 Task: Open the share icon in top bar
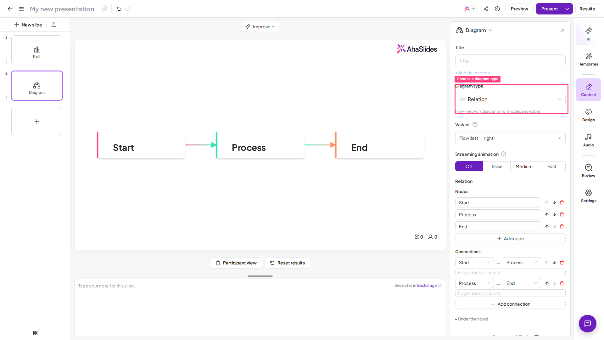(486, 9)
